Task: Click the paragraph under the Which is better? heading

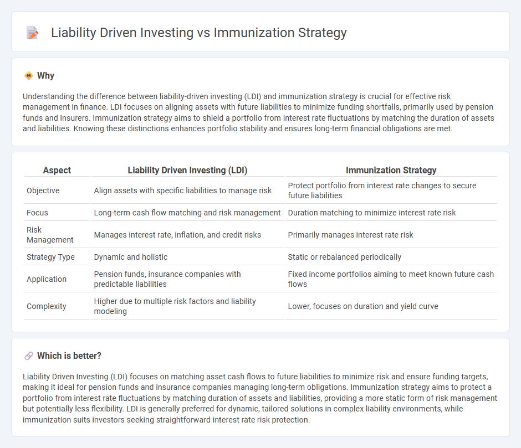Action: point(260,398)
